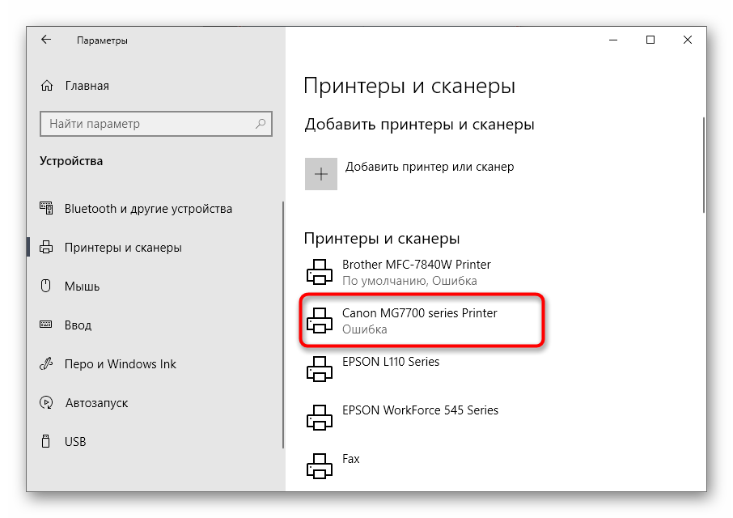
Task: Maximize the Параметры window
Action: coord(650,40)
